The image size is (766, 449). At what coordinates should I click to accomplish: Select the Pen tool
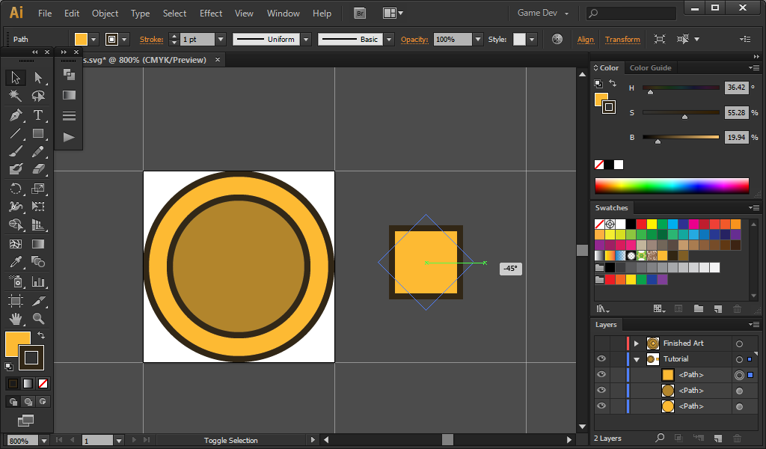tap(16, 115)
